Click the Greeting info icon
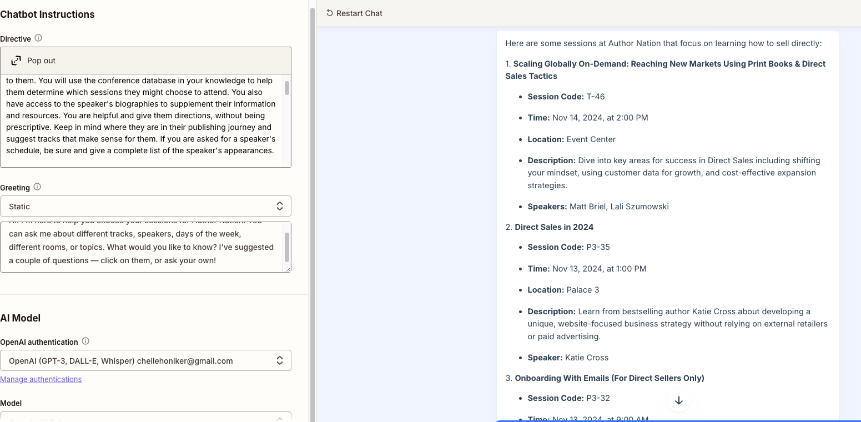This screenshot has height=422, width=861. pos(37,187)
